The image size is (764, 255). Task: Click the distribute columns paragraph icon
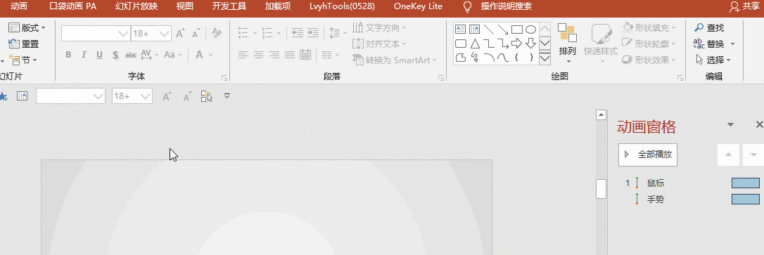pos(305,55)
